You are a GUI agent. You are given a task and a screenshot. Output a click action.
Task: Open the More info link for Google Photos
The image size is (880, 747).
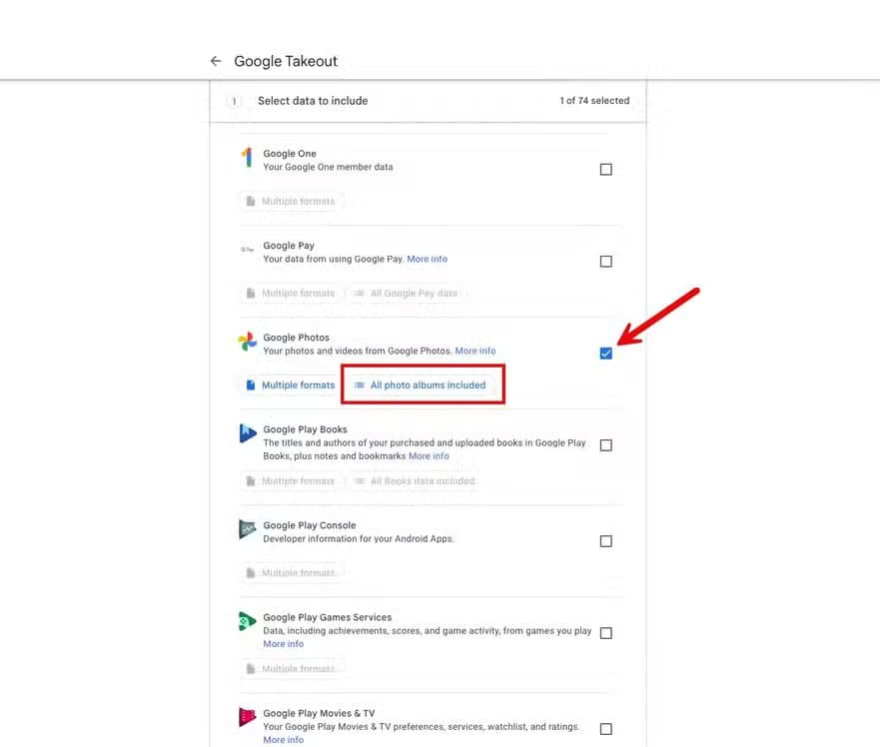click(475, 352)
